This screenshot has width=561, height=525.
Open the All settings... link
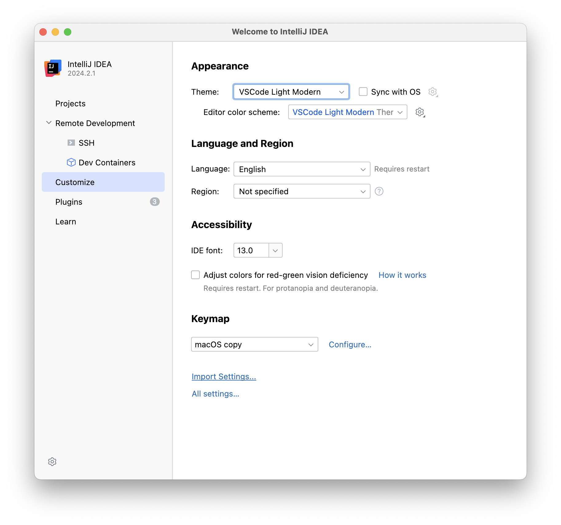tap(215, 394)
